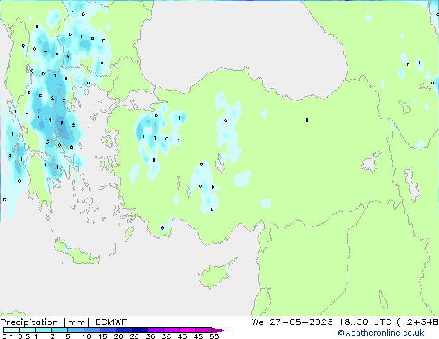Click the 'We 27-05-2026' date text
This screenshot has height=339, width=439.
[292, 322]
